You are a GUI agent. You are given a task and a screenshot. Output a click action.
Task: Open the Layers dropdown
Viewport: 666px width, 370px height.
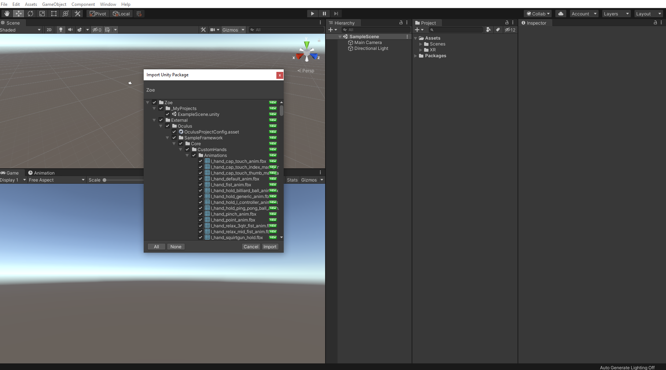tap(616, 14)
